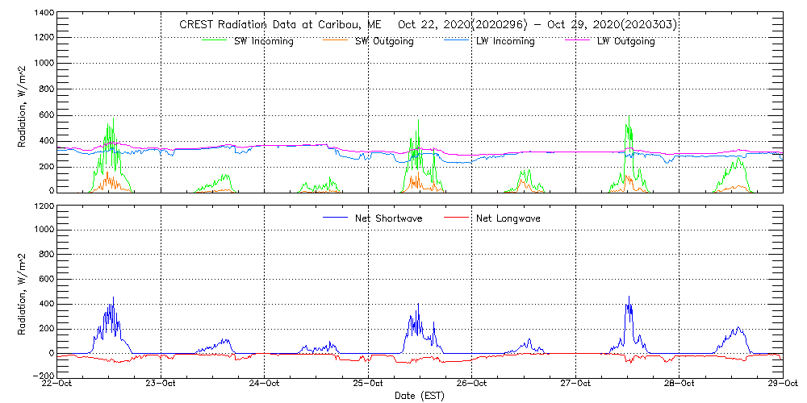This screenshot has width=807, height=403.
Task: Select the SW Outgoing legend entry
Action: click(x=385, y=42)
